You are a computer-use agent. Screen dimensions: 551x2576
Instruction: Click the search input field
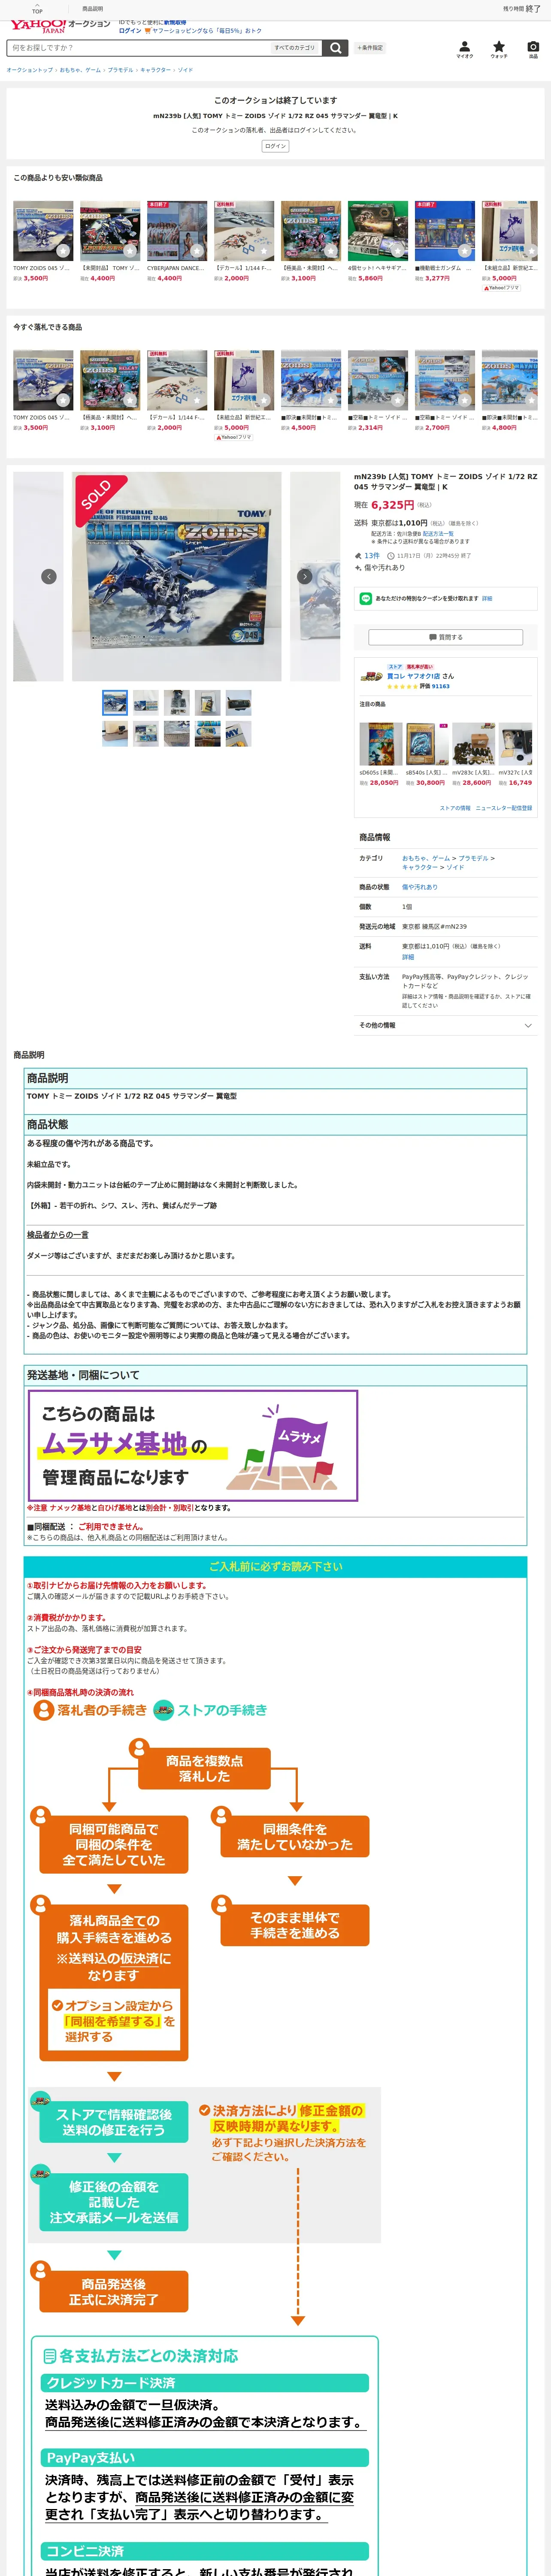(138, 48)
